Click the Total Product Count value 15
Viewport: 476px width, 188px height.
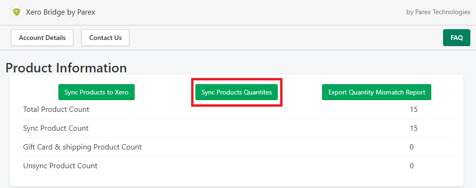[x=413, y=110]
